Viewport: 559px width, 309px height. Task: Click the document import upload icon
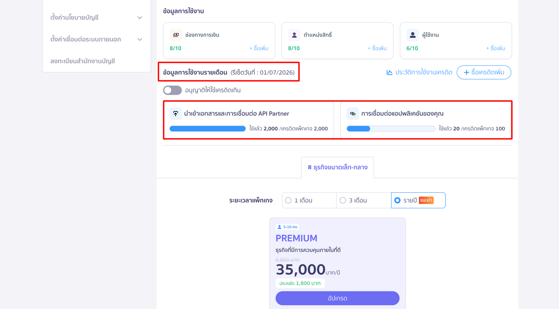pos(176,114)
